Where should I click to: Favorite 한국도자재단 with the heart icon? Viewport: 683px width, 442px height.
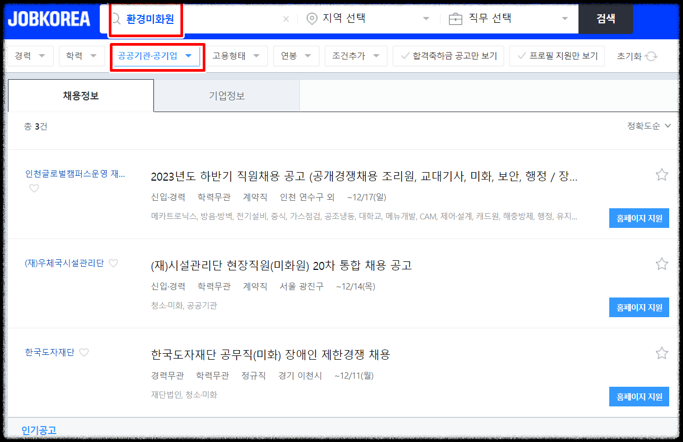pos(84,352)
